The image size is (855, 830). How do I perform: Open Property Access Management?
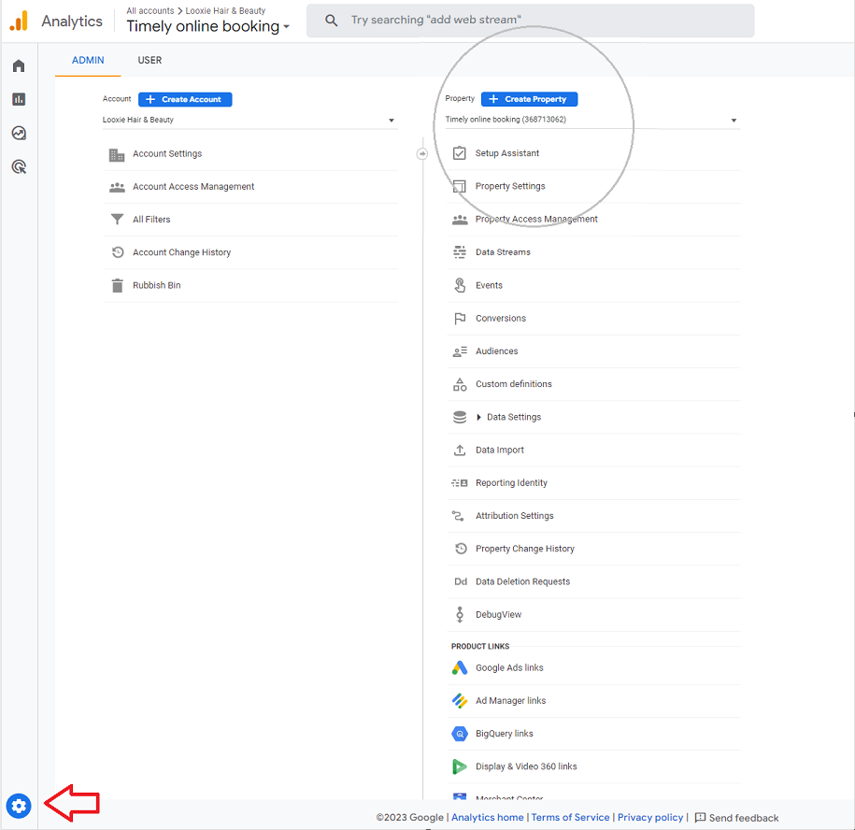[x=536, y=219]
